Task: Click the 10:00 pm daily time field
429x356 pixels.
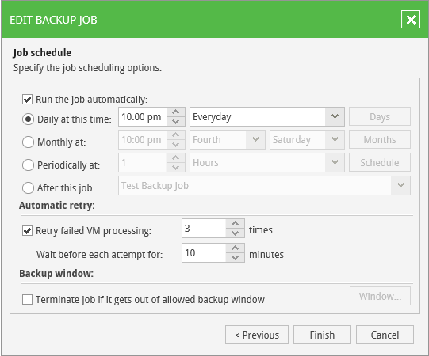Action: pos(143,116)
